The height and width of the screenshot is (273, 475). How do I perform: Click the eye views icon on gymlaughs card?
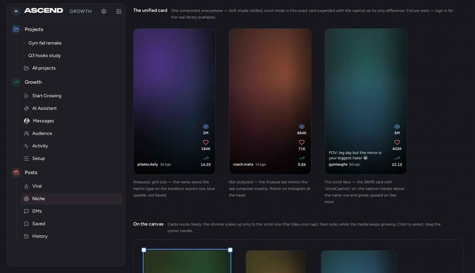tap(397, 127)
